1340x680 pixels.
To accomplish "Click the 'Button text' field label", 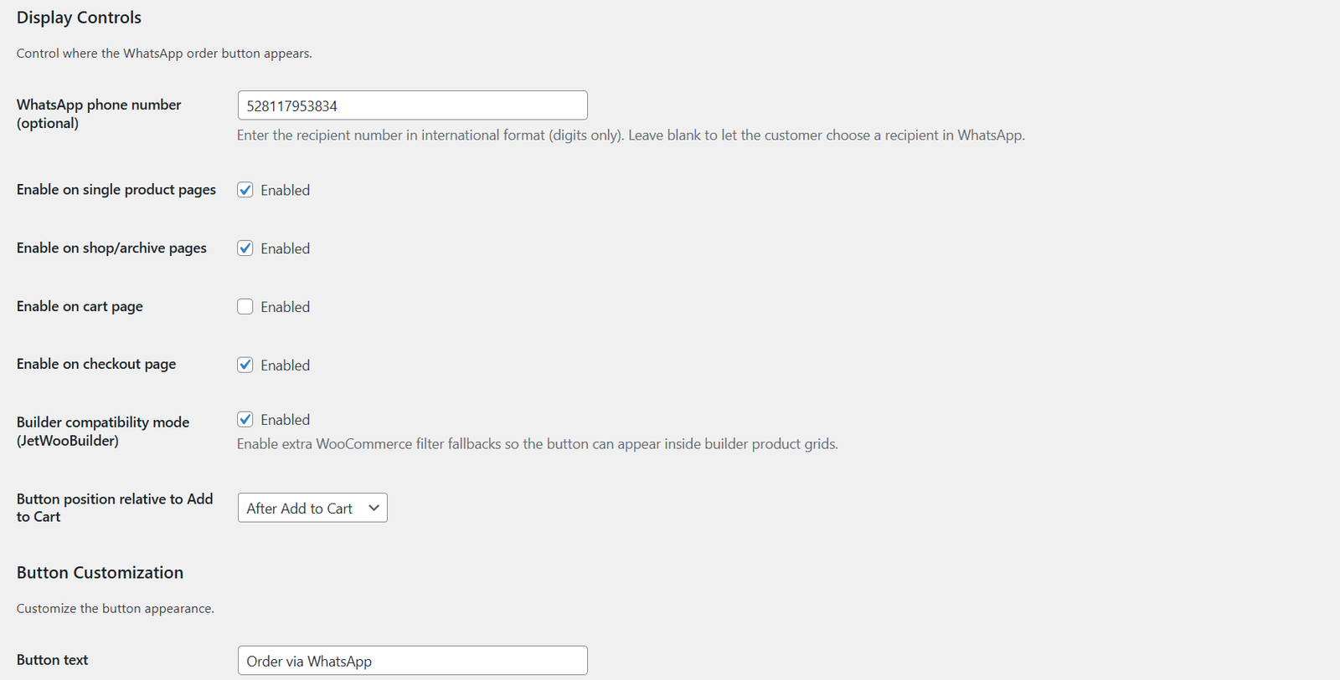I will coord(52,660).
